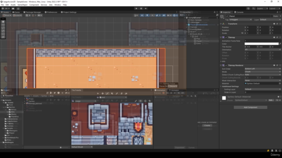Toggle scene audio button
Viewport: 282px width, 158px height.
152,15
